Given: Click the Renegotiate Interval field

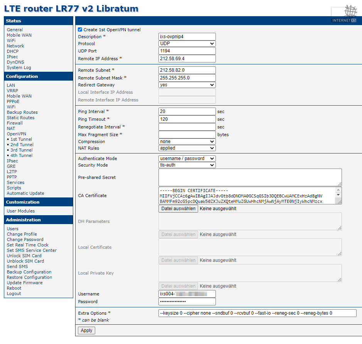Looking at the screenshot, I should 187,127.
